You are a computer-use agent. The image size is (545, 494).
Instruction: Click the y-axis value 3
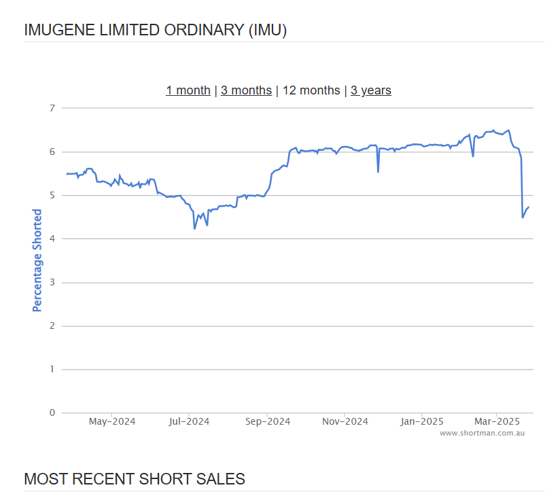52,282
